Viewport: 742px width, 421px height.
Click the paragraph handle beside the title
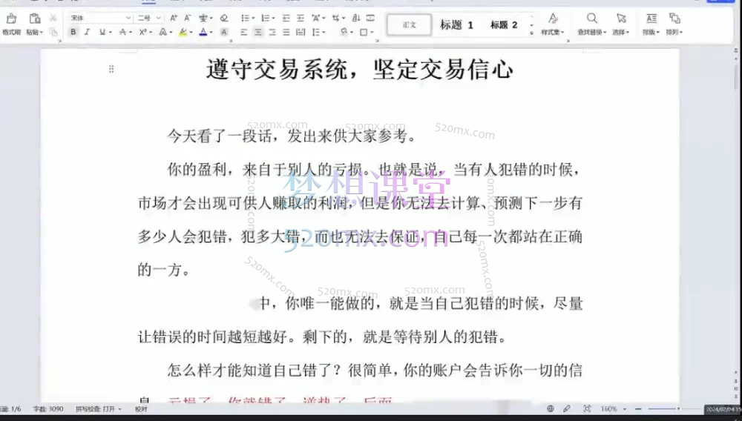click(111, 69)
